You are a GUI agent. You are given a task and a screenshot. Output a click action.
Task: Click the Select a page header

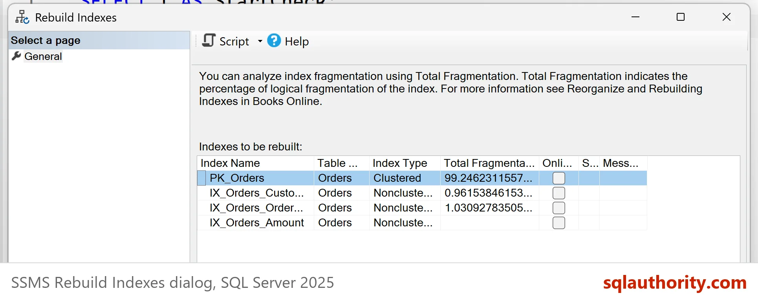[x=99, y=40]
